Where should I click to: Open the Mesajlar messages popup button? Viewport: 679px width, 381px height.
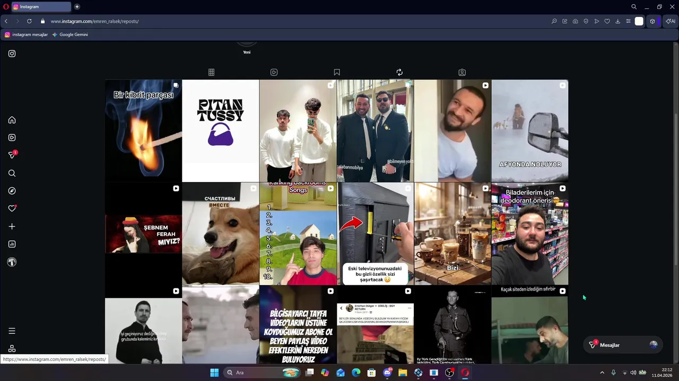pyautogui.click(x=623, y=345)
